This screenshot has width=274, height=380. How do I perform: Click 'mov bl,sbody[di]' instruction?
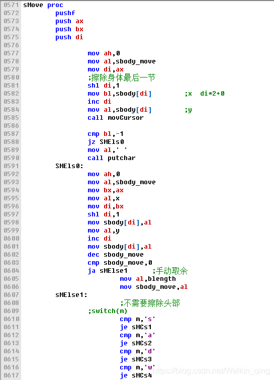pos(120,94)
